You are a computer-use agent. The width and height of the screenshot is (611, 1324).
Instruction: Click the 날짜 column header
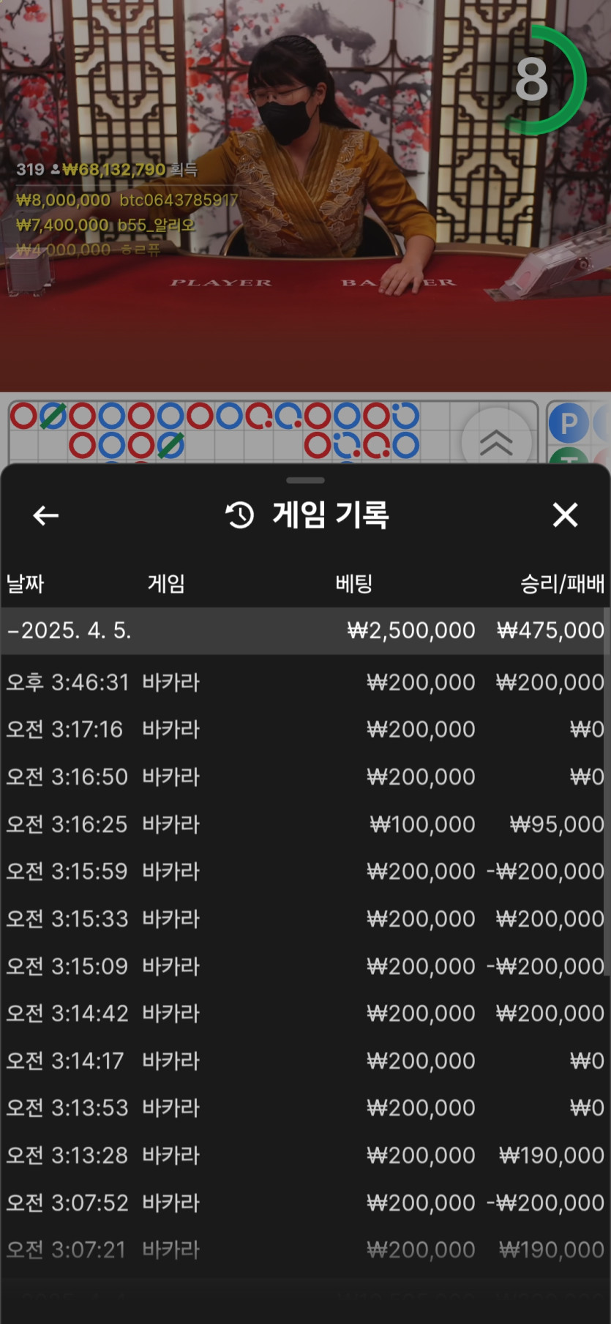26,583
